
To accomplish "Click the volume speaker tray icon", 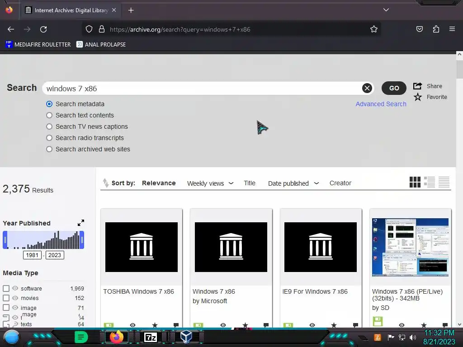I will [x=413, y=337].
